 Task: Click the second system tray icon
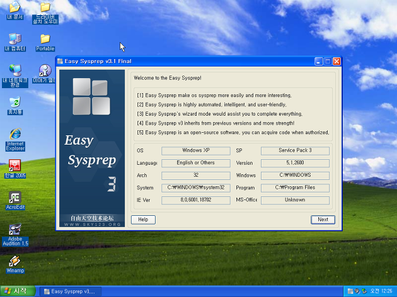[x=357, y=291]
